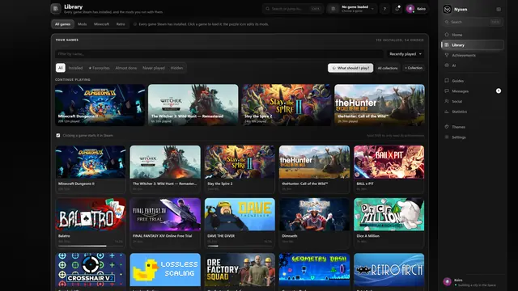Viewport: 518px width, 291px height.
Task: Open the Lossless Scaling card
Action: 165,272
